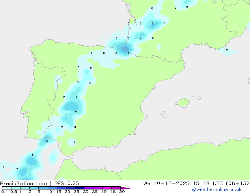Click the '20' legend scale label
The width and height of the screenshot is (250, 193).
tap(67, 191)
